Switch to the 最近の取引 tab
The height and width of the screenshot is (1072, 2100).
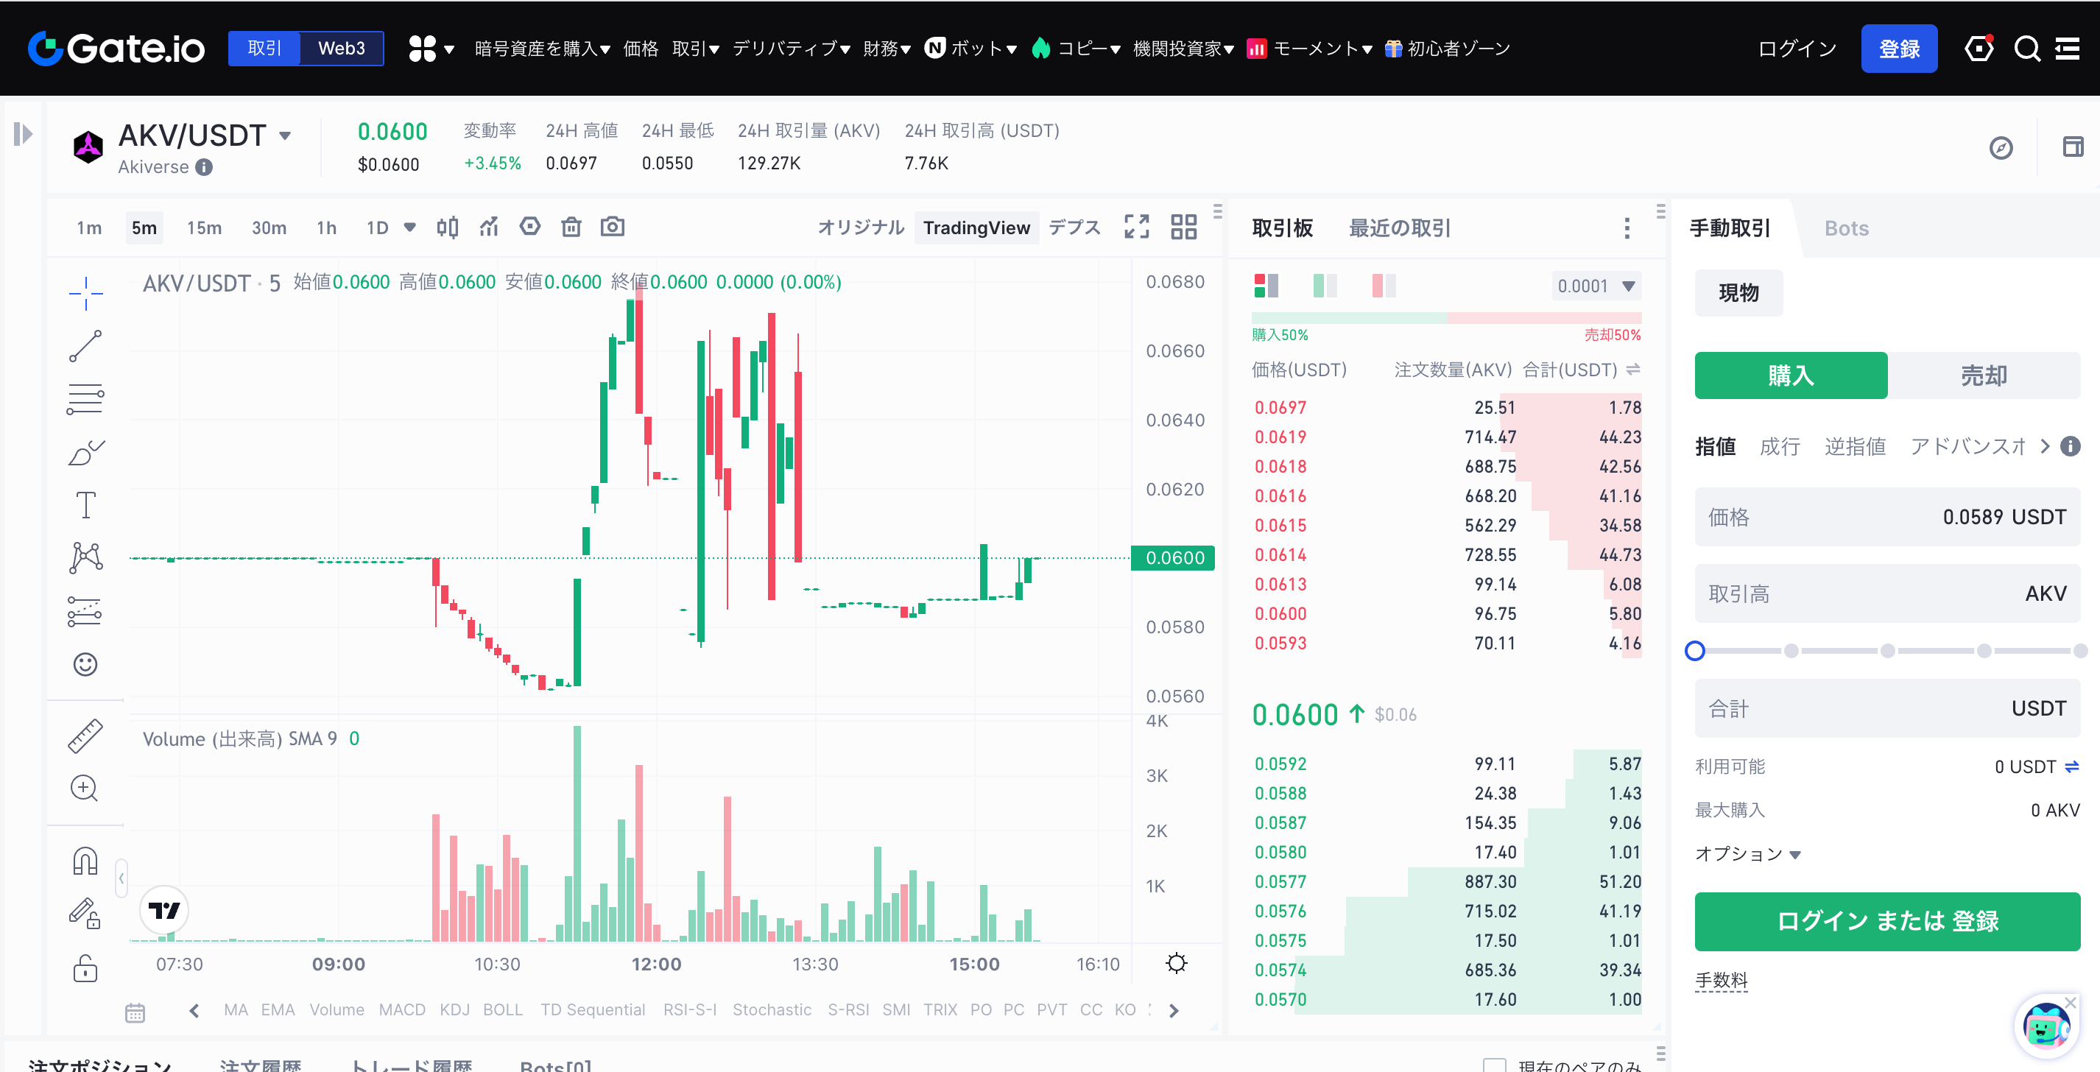tap(1400, 228)
